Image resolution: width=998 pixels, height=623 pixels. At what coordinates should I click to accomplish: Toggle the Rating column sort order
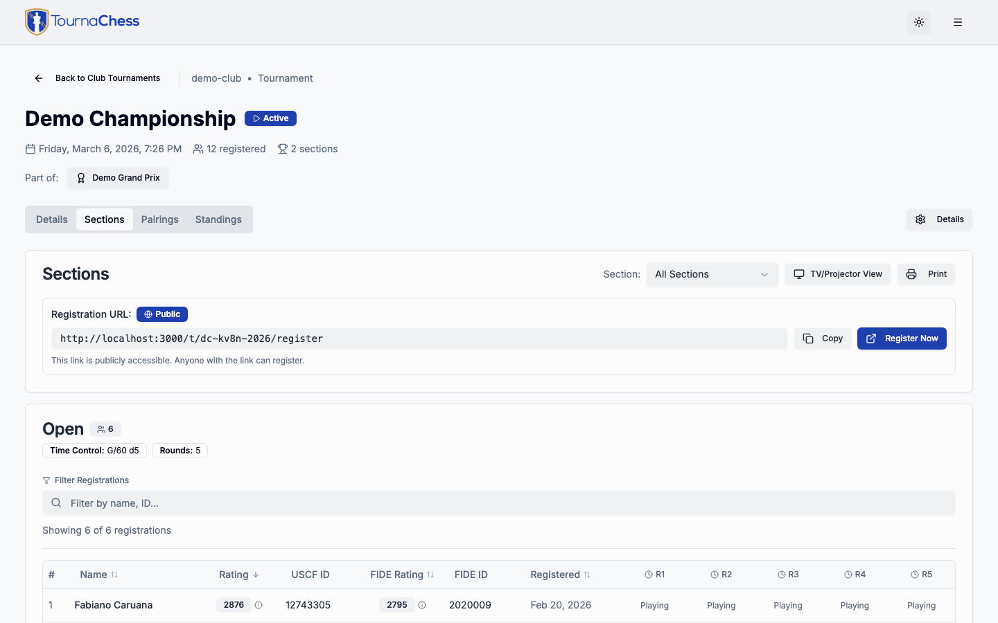click(238, 575)
